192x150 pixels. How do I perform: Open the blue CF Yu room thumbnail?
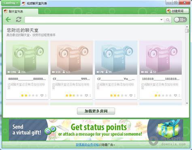[116, 58]
